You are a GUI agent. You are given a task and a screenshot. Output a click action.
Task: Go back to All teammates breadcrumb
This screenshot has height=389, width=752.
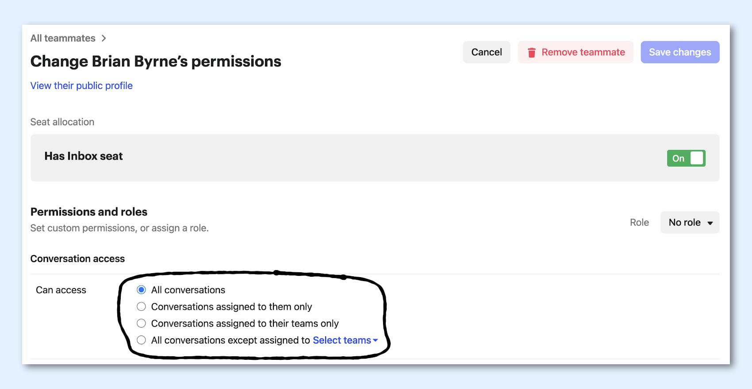(63, 38)
